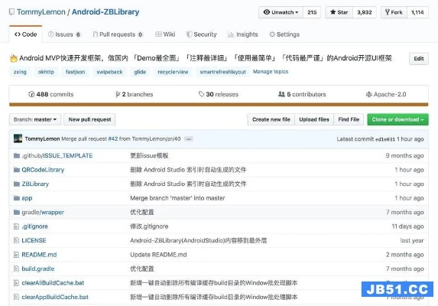Open the QRCodeLibrary folder
This screenshot has width=438, height=306.
click(43, 170)
